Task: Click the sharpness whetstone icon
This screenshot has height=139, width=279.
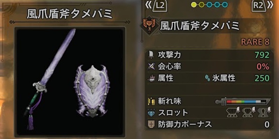Action: 151,101
